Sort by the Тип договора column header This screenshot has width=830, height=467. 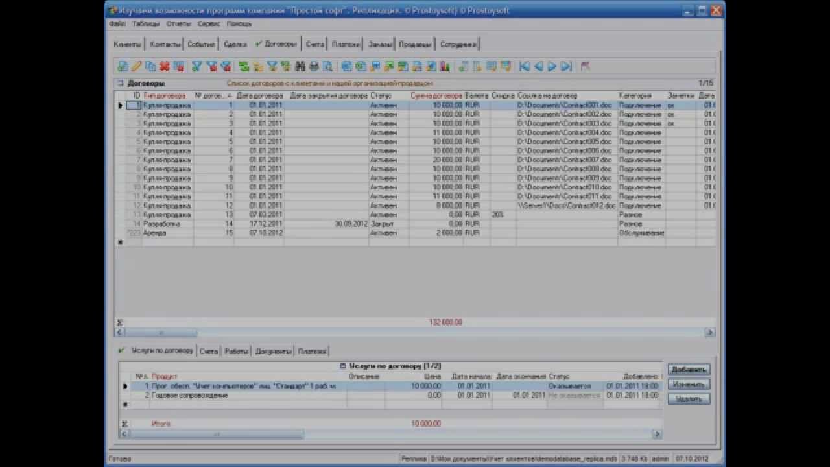(167, 95)
